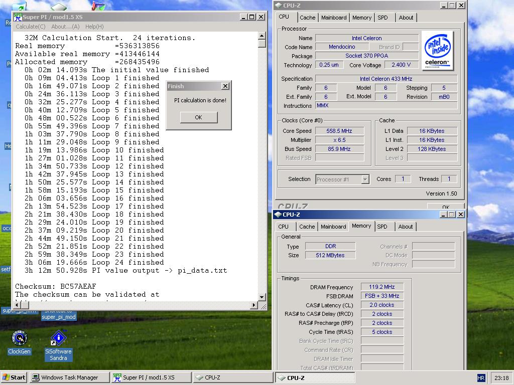Screen dimensions: 514x385
Task: Click the Loop 24 finished line
Action: pos(94,263)
